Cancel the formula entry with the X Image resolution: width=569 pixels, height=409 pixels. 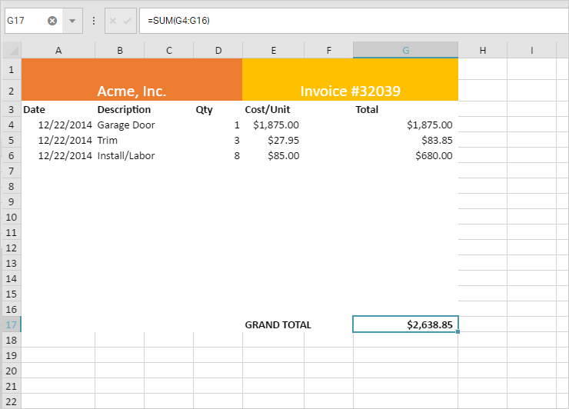(113, 21)
